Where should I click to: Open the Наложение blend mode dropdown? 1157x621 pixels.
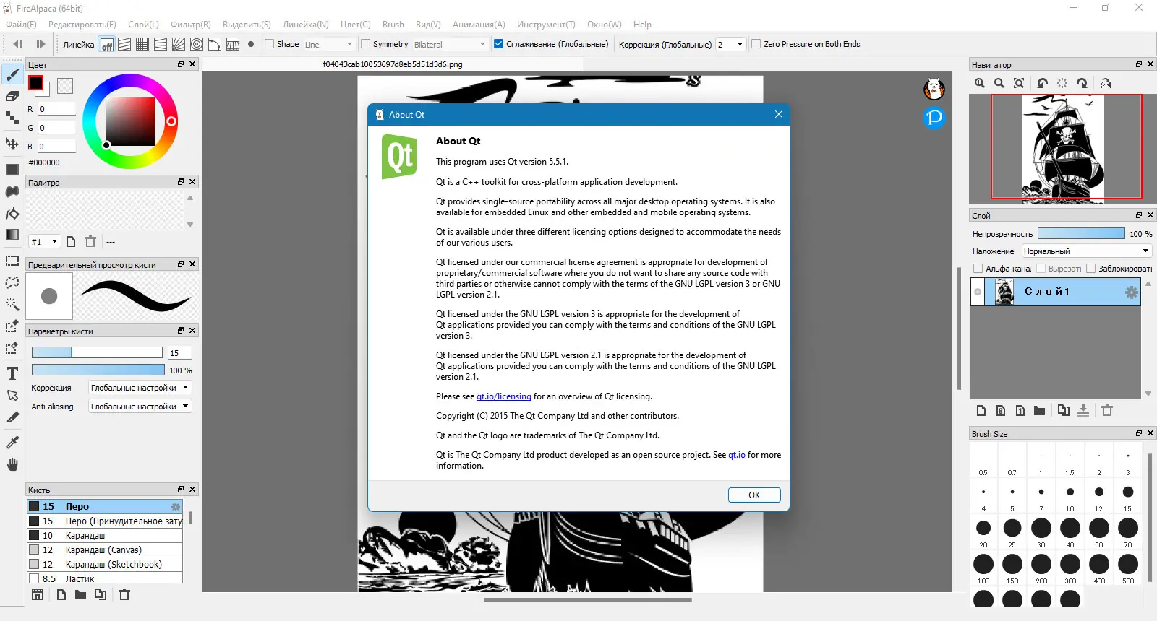click(x=1086, y=251)
